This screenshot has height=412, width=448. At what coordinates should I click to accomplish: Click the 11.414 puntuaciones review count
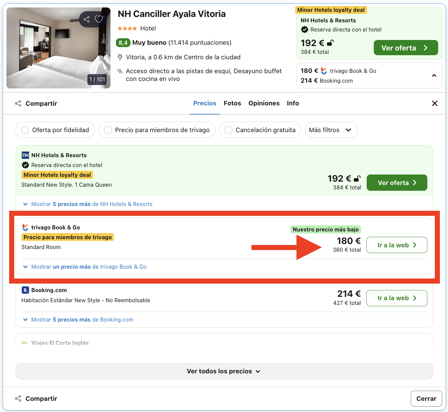pos(200,43)
